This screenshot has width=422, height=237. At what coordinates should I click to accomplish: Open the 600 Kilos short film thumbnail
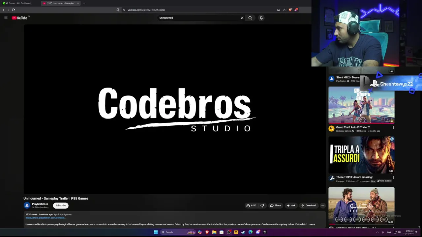pos(361,206)
